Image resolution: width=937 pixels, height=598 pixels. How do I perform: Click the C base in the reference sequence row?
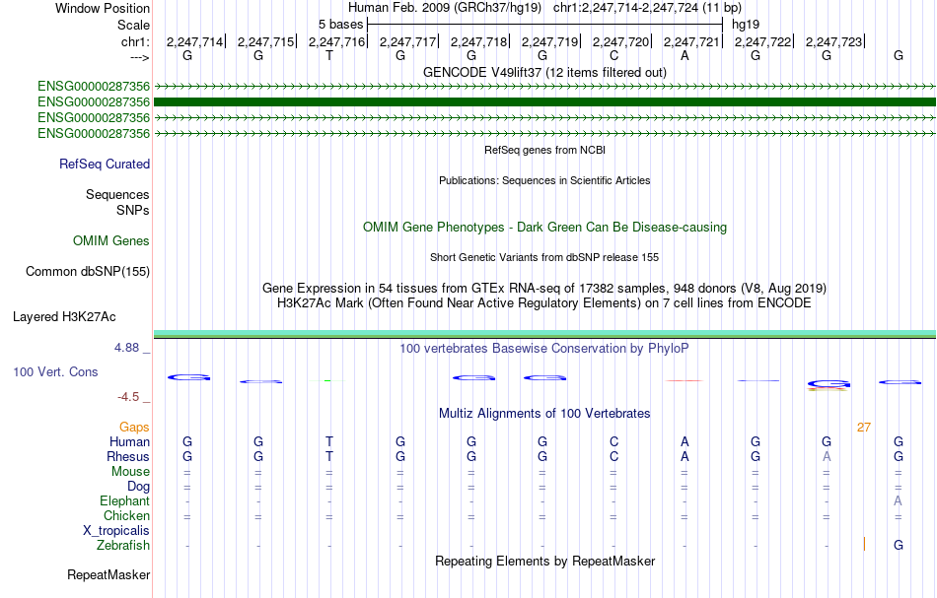613,55
